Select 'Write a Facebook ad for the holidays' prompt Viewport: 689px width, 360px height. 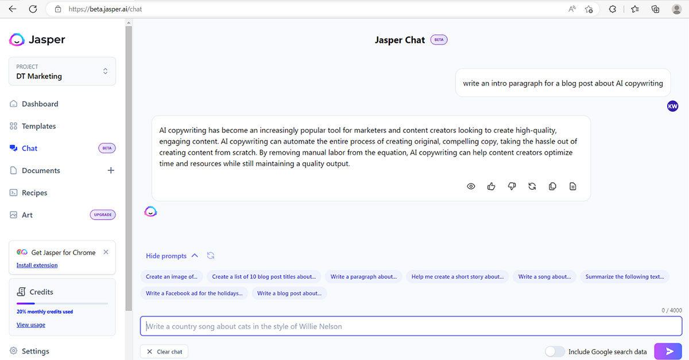194,293
